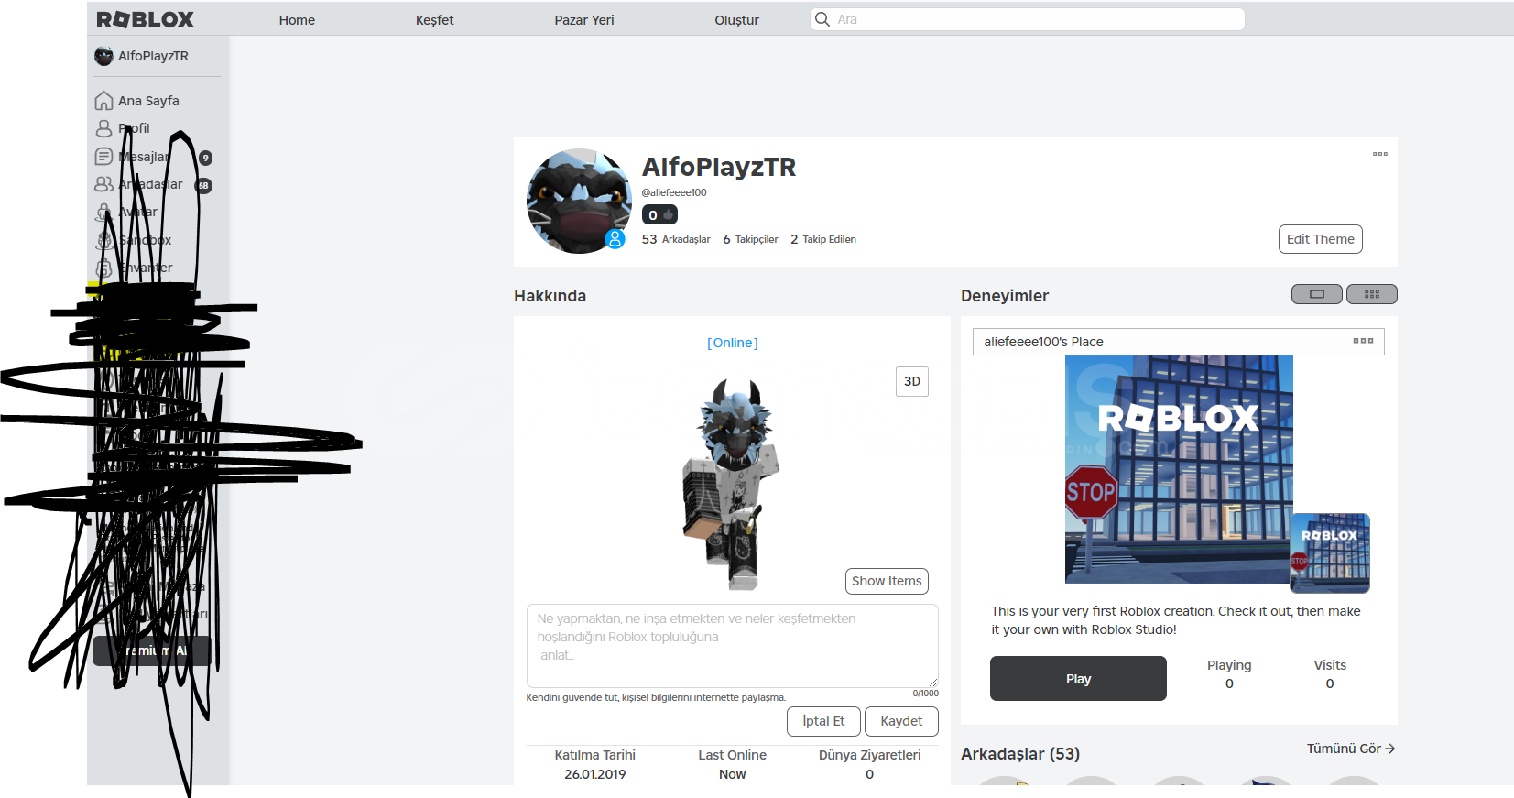
Task: Click the Arkadaşlar (53) heading
Action: [1020, 754]
